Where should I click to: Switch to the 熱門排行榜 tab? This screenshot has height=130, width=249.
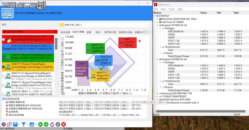(110, 32)
